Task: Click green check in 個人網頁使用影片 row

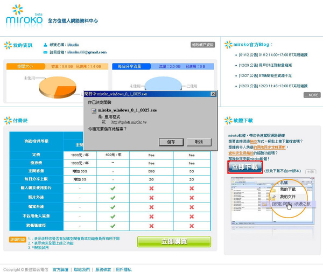Action: [x=113, y=189]
